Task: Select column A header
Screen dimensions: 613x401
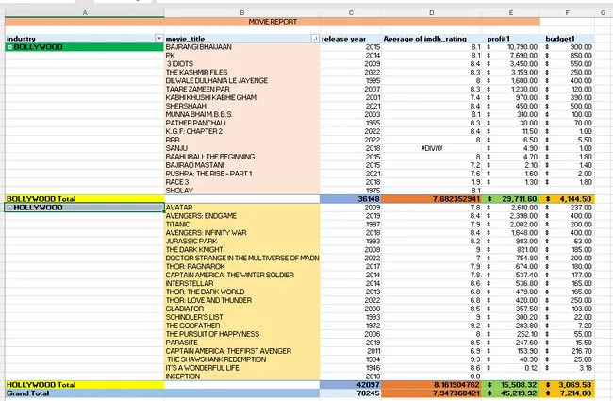Action: (83, 11)
